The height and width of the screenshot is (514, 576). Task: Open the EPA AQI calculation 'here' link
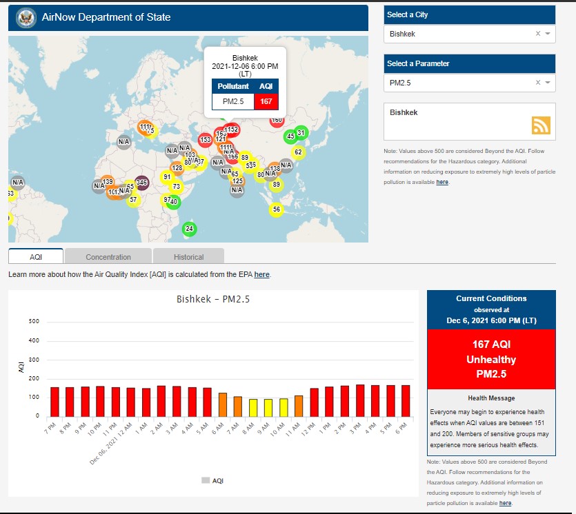[x=261, y=274]
